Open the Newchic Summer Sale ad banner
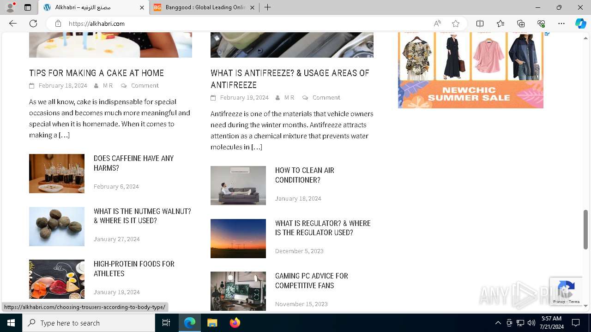 [470, 70]
